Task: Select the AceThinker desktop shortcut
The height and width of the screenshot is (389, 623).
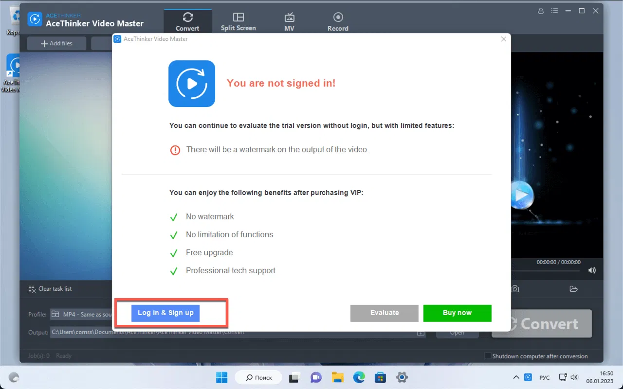Action: [x=13, y=73]
